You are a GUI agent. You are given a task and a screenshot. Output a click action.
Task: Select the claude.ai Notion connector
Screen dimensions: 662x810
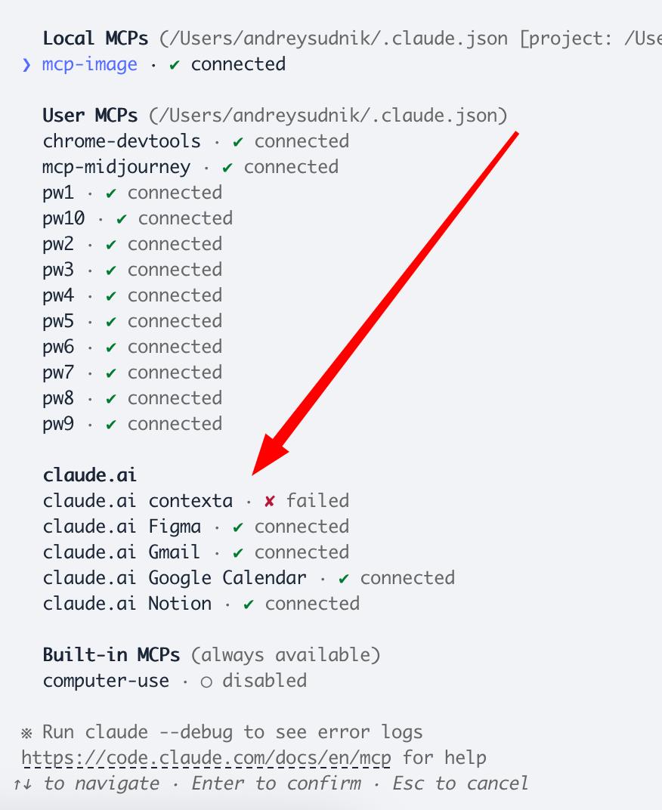(127, 604)
